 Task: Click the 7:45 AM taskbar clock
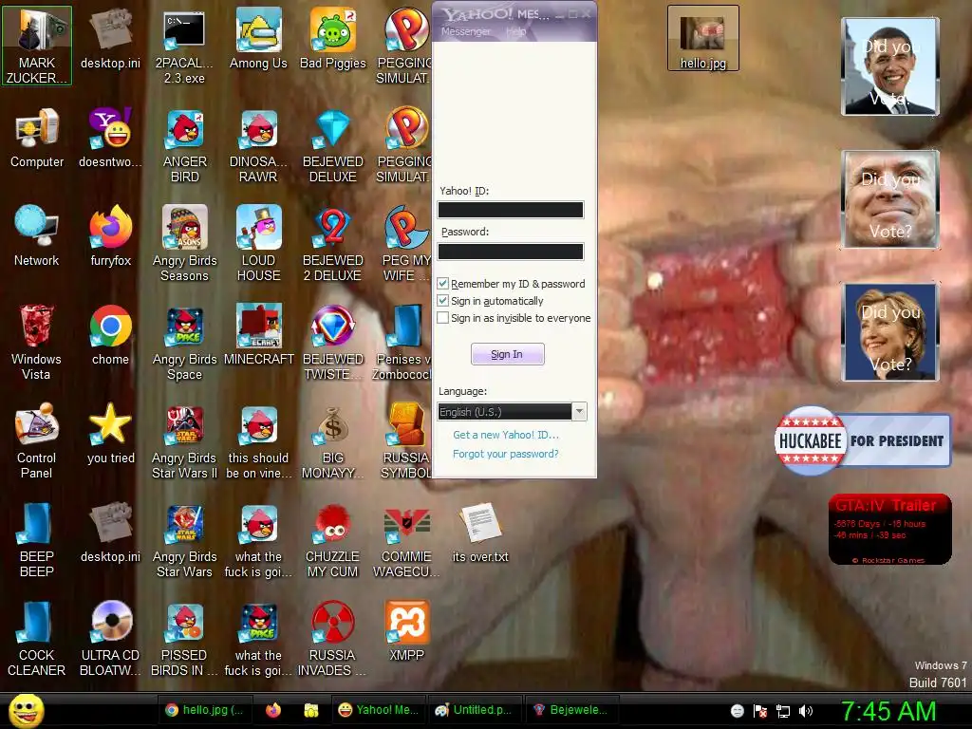click(x=888, y=711)
